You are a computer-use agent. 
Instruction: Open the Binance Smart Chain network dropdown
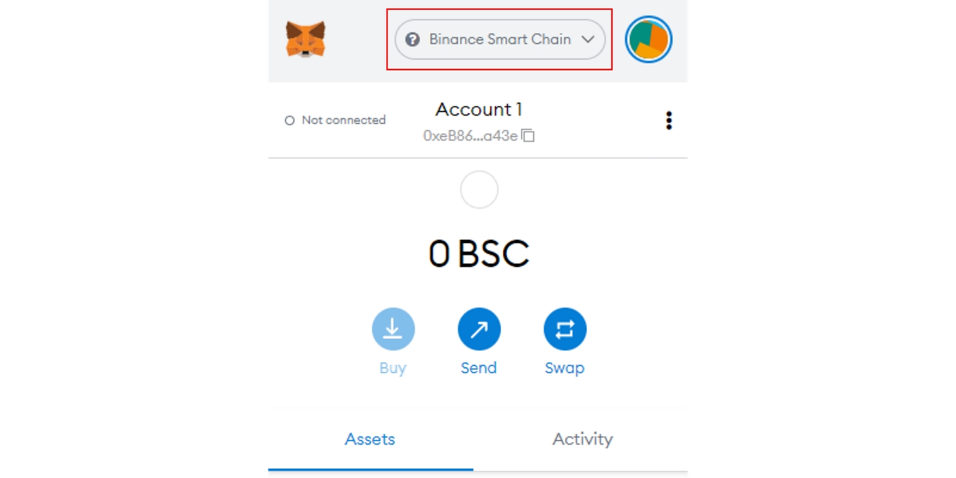499,39
